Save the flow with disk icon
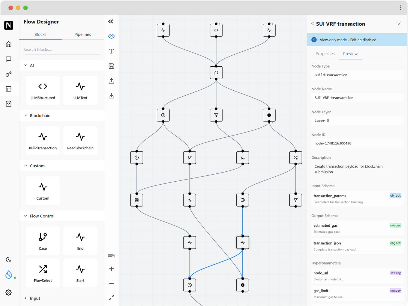 tap(111, 66)
